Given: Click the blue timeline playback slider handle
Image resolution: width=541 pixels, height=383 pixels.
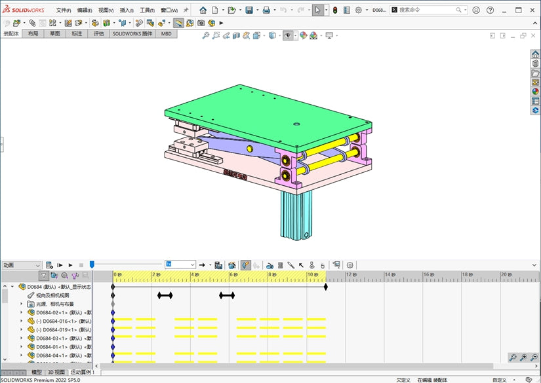Looking at the screenshot, I should [92, 264].
